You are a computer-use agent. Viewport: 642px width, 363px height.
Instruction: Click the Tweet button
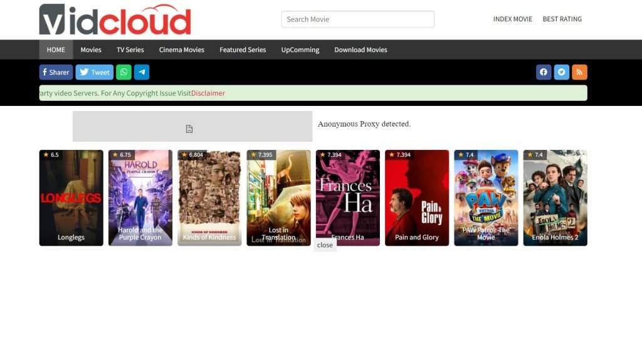[94, 71]
